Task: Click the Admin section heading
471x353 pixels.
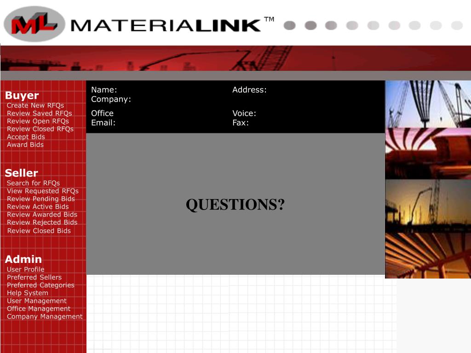Action: click(x=23, y=259)
